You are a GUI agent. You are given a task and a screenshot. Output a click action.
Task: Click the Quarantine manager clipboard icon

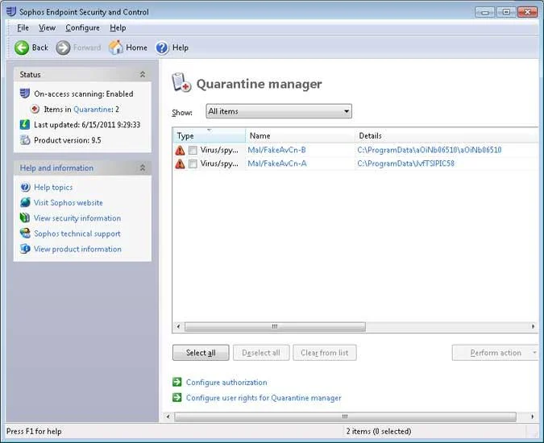[x=181, y=82]
